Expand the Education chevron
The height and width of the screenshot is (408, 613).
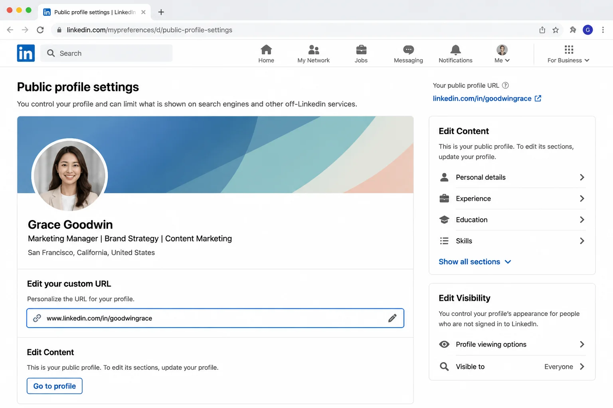pos(582,220)
